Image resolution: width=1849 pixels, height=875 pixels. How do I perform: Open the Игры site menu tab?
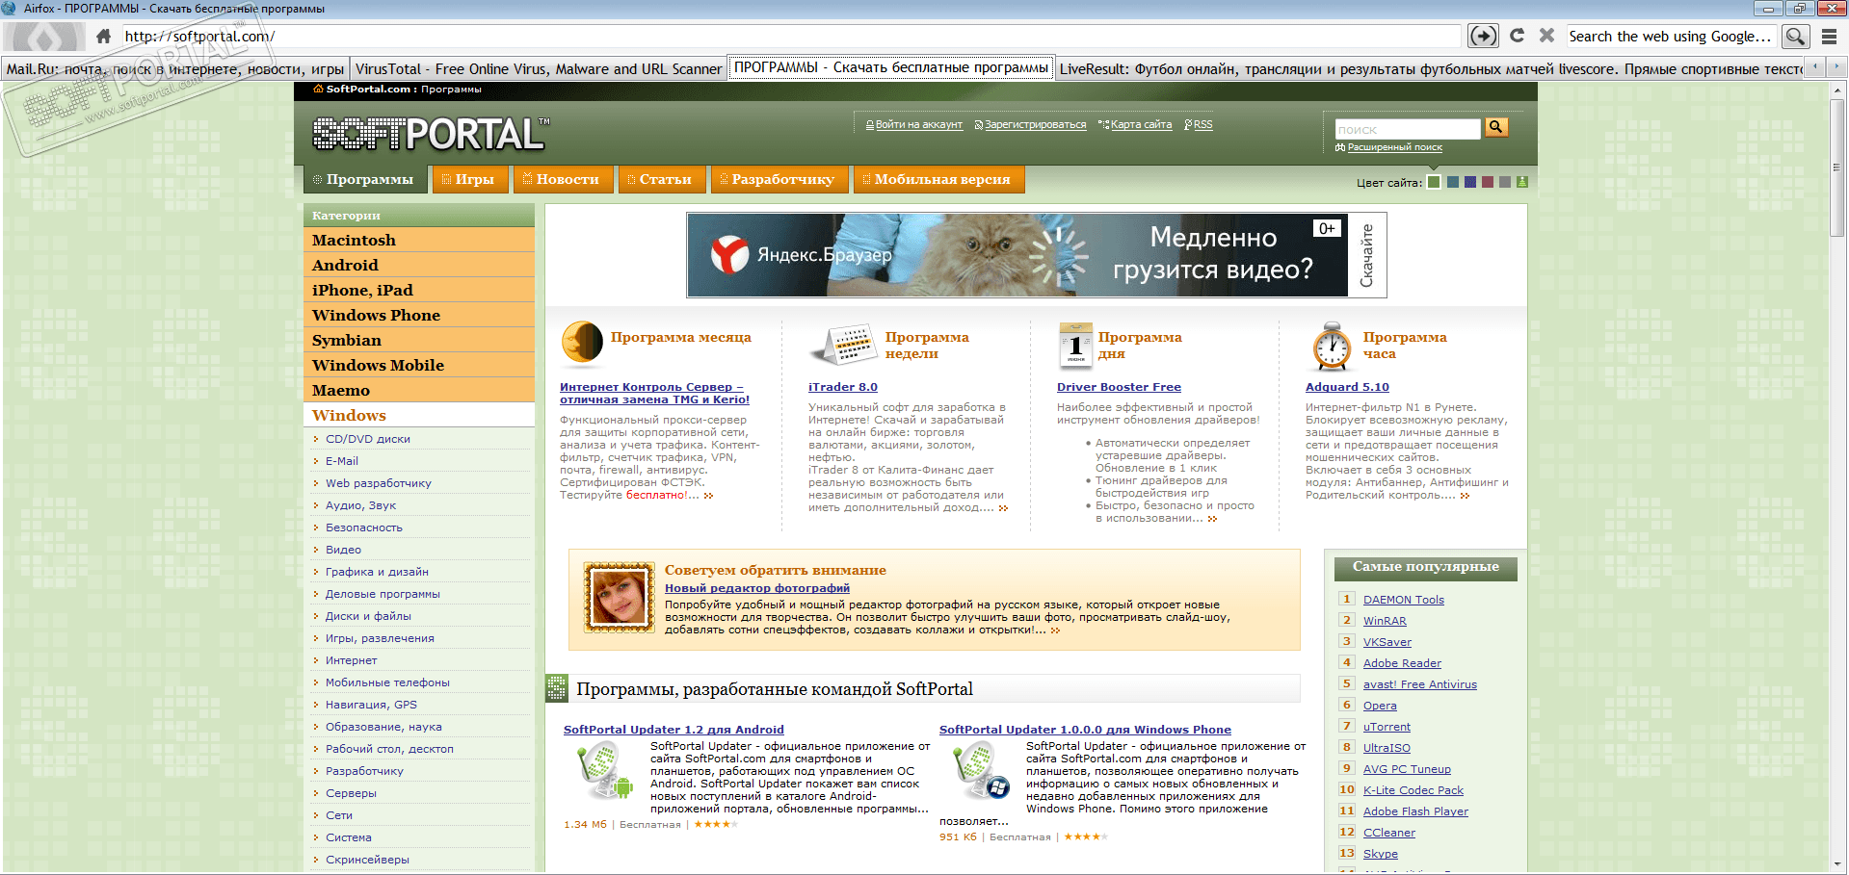[x=470, y=179]
